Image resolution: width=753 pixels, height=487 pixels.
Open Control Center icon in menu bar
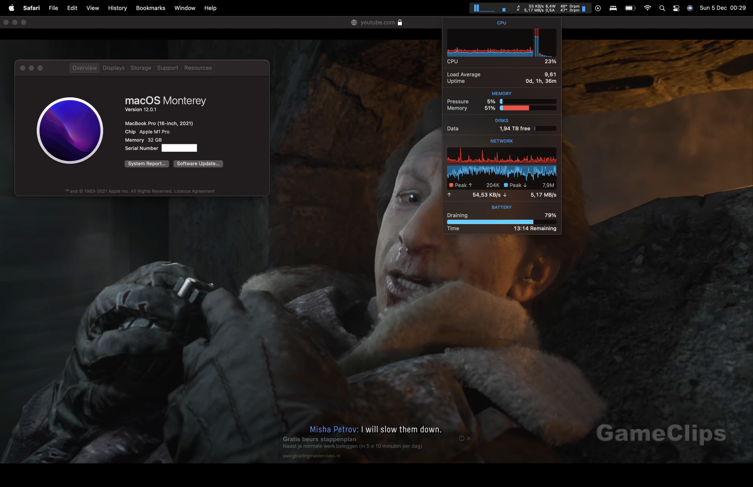pos(676,8)
